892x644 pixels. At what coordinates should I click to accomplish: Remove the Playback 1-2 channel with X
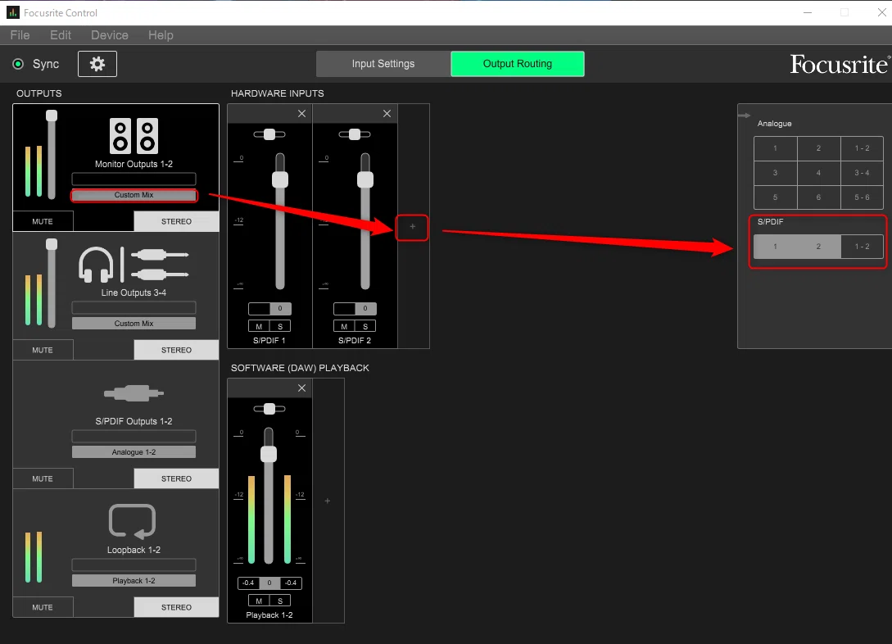(x=301, y=388)
